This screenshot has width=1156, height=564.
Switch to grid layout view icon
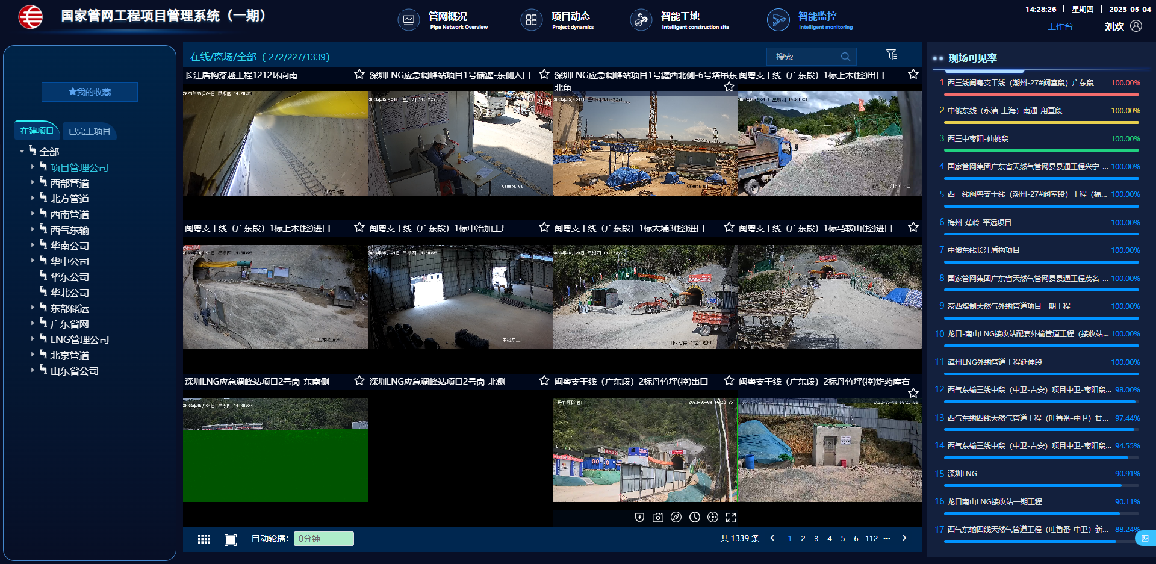tap(204, 539)
